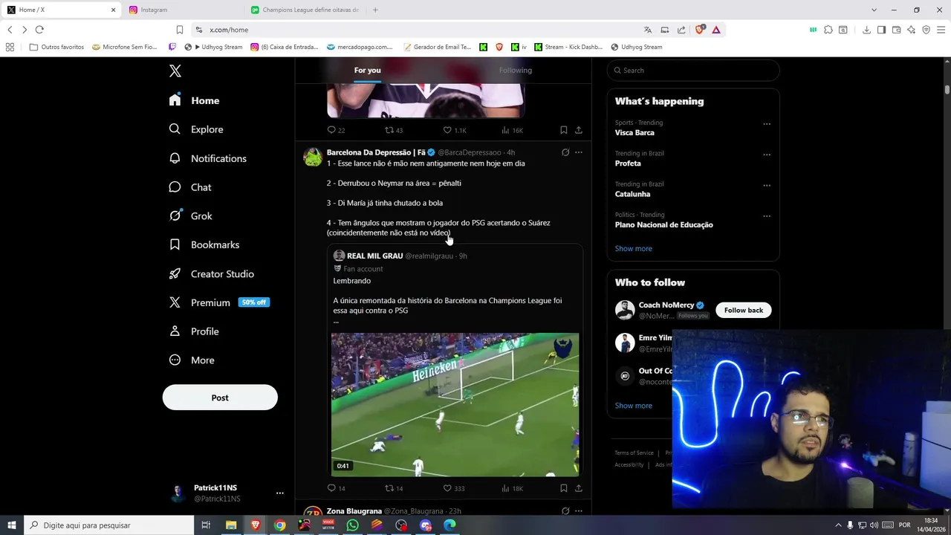Screen dimensions: 951x535
Task: Open File Explorer from the taskbar
Action: pyautogui.click(x=231, y=525)
